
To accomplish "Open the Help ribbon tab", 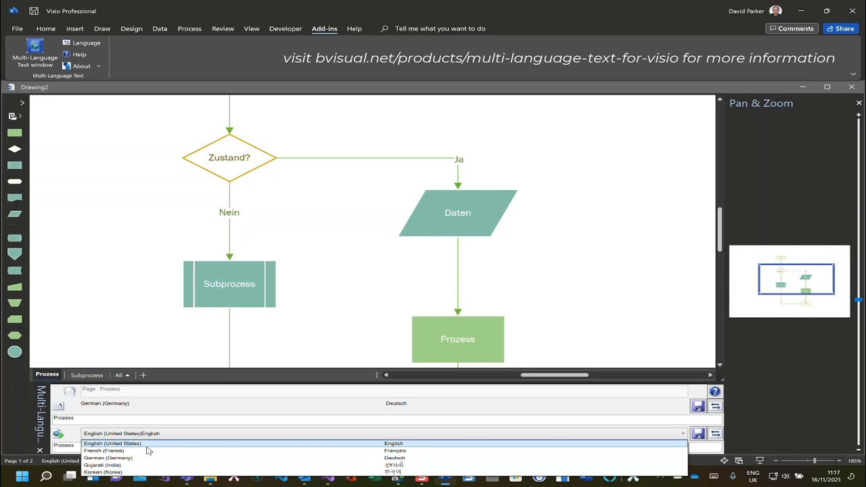I will click(x=355, y=28).
